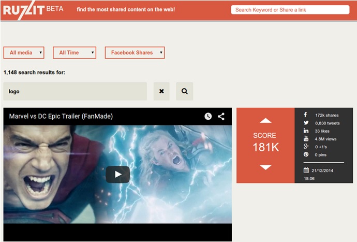Click the Pinterest pins icon
Viewport: 357px width, 242px height.
click(x=306, y=154)
